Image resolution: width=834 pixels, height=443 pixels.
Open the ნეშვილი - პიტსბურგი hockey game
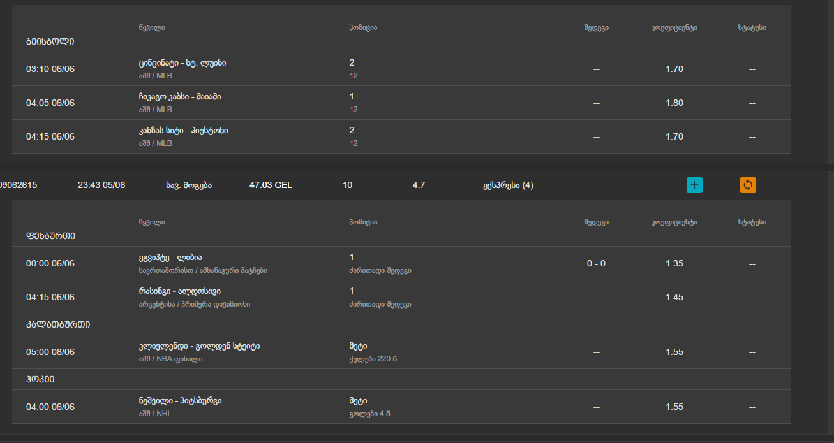click(x=180, y=401)
